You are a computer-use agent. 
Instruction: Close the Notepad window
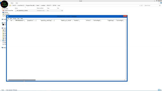tap(125, 16)
